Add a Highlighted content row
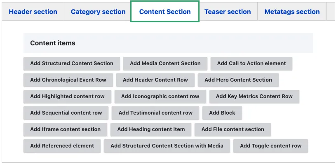This screenshot has width=336, height=164. [67, 96]
